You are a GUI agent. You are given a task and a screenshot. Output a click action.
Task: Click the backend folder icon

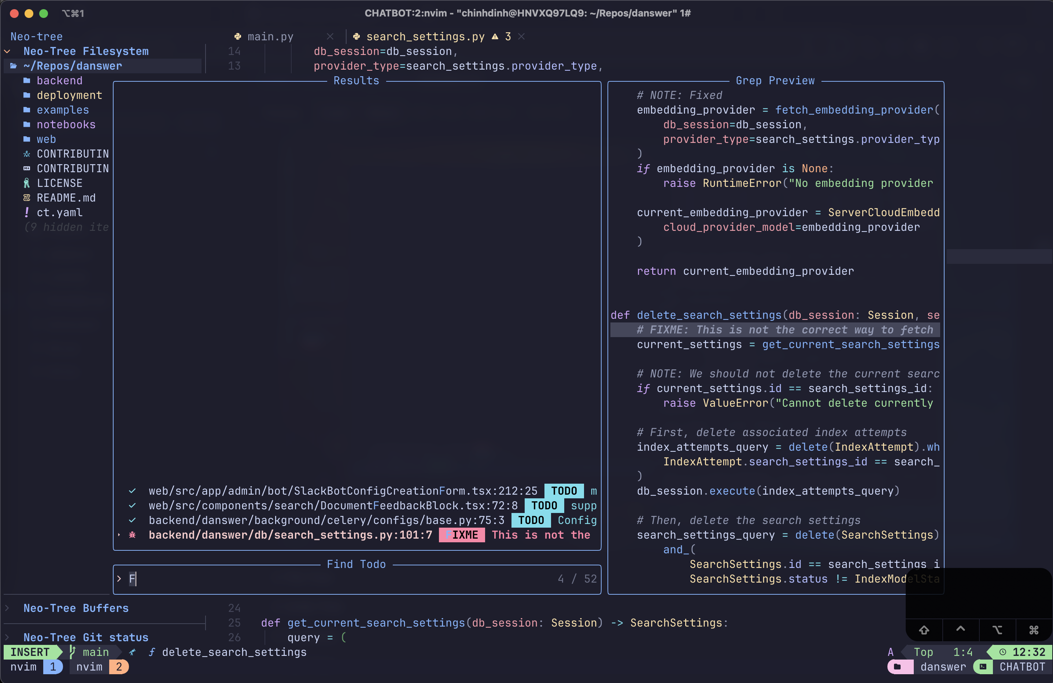pyautogui.click(x=26, y=81)
